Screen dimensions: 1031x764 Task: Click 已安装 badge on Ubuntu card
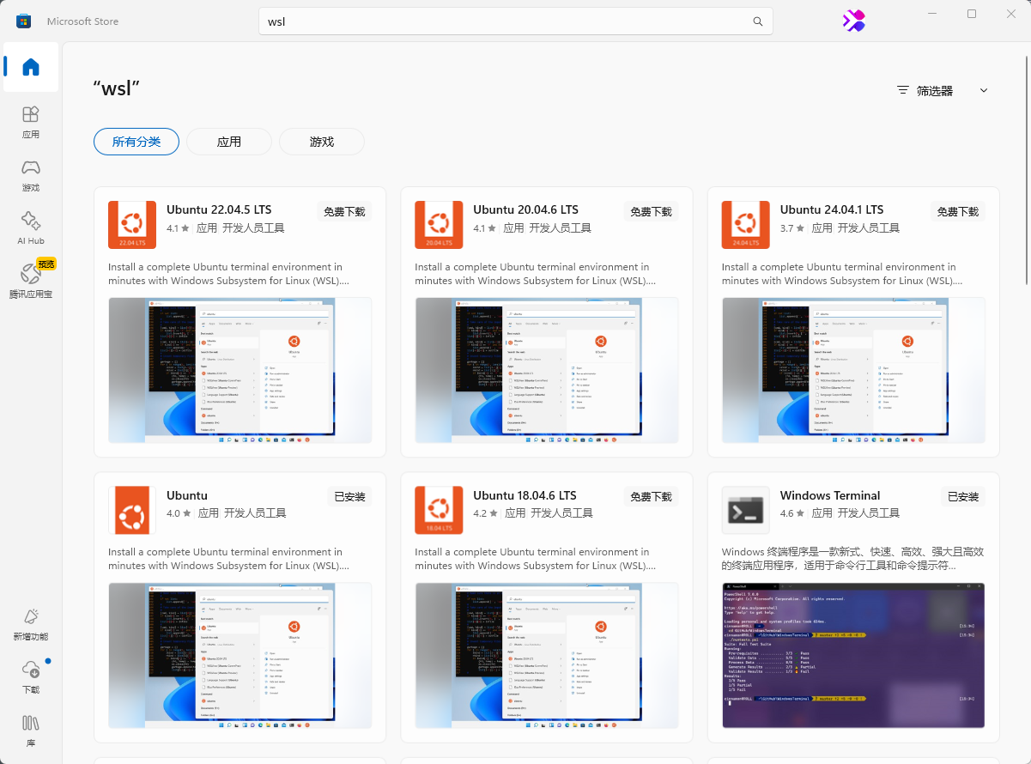tap(349, 496)
